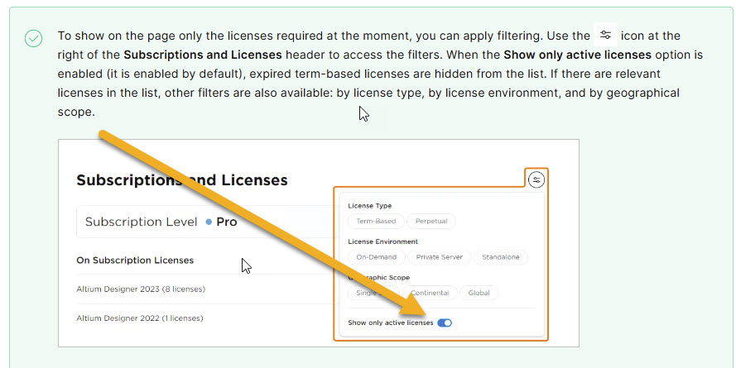Click the blue dot beside Pro
Screen dimensions: 736x368
click(209, 222)
